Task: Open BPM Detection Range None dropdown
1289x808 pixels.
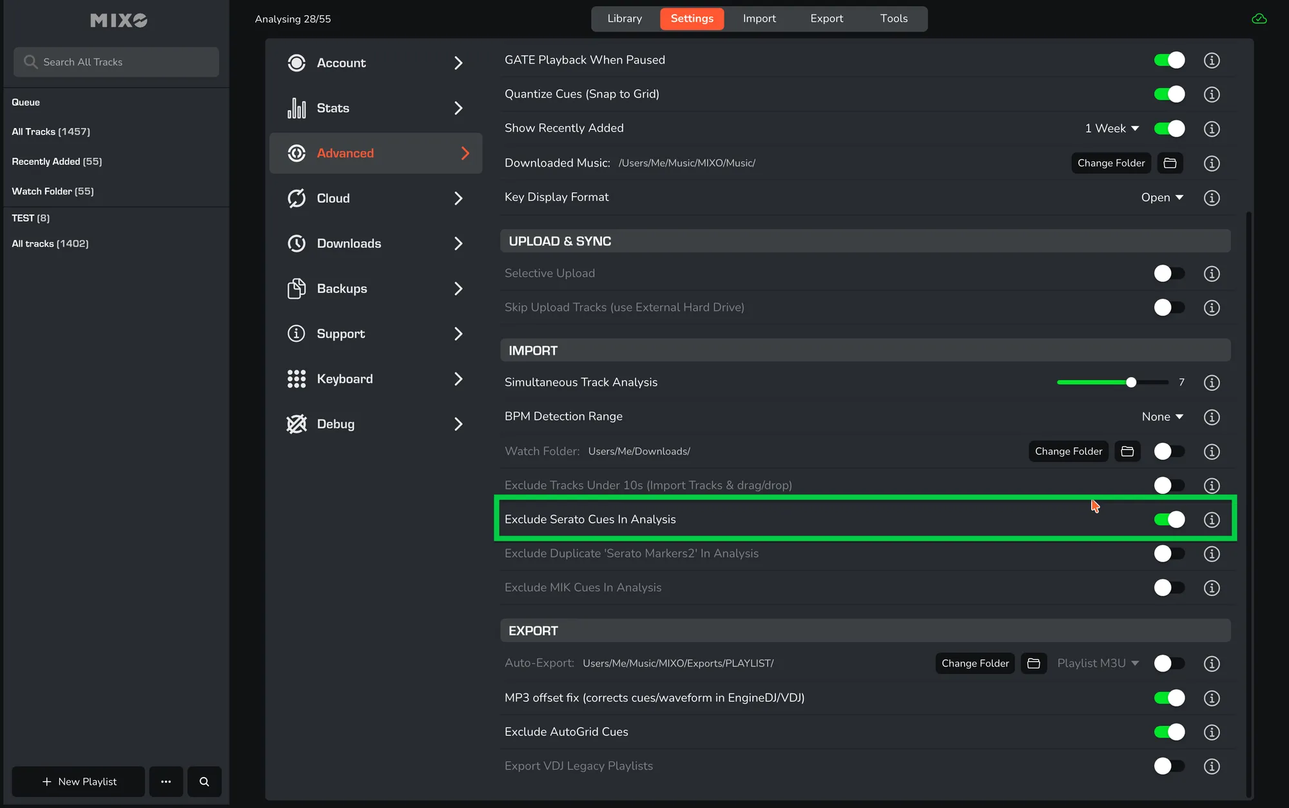Action: pyautogui.click(x=1162, y=417)
